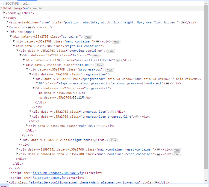Screen dimensions: 209x187
Task: Toggle flex badge on left-con div
Action: [x=96, y=56]
